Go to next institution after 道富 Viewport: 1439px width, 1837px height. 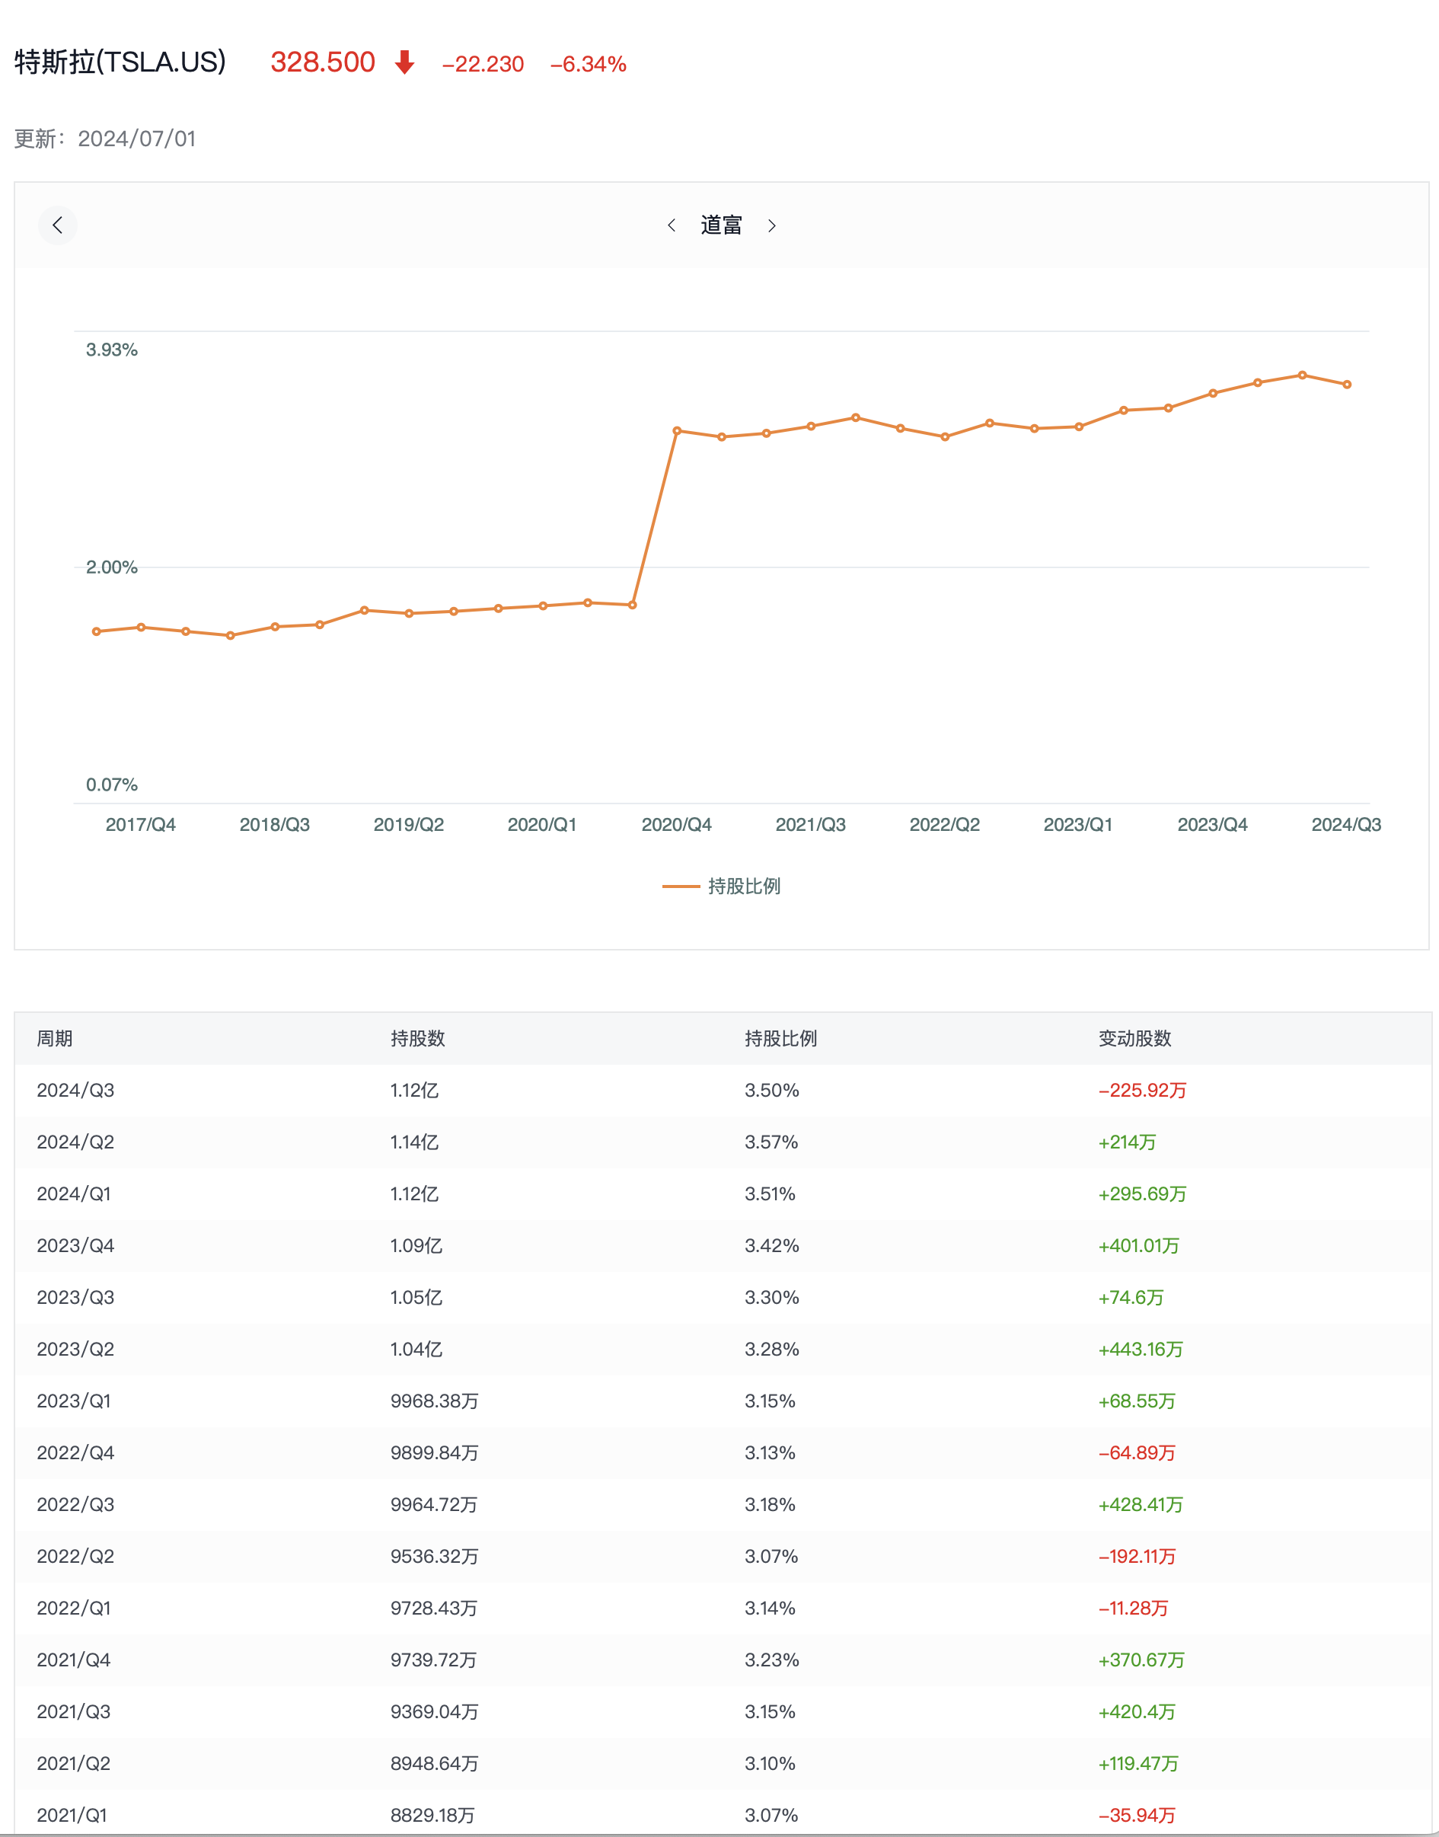(772, 225)
